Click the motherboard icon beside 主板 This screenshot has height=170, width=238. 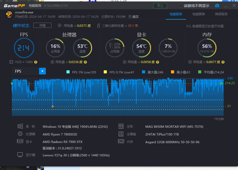pos(121,126)
